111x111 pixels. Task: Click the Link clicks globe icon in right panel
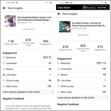tap(59, 80)
